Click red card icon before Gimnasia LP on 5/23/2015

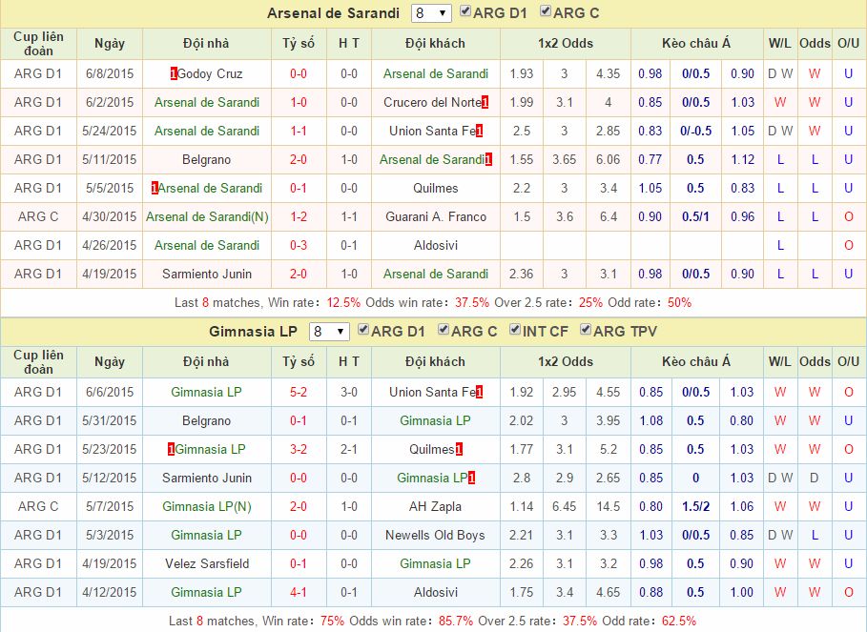click(x=172, y=450)
